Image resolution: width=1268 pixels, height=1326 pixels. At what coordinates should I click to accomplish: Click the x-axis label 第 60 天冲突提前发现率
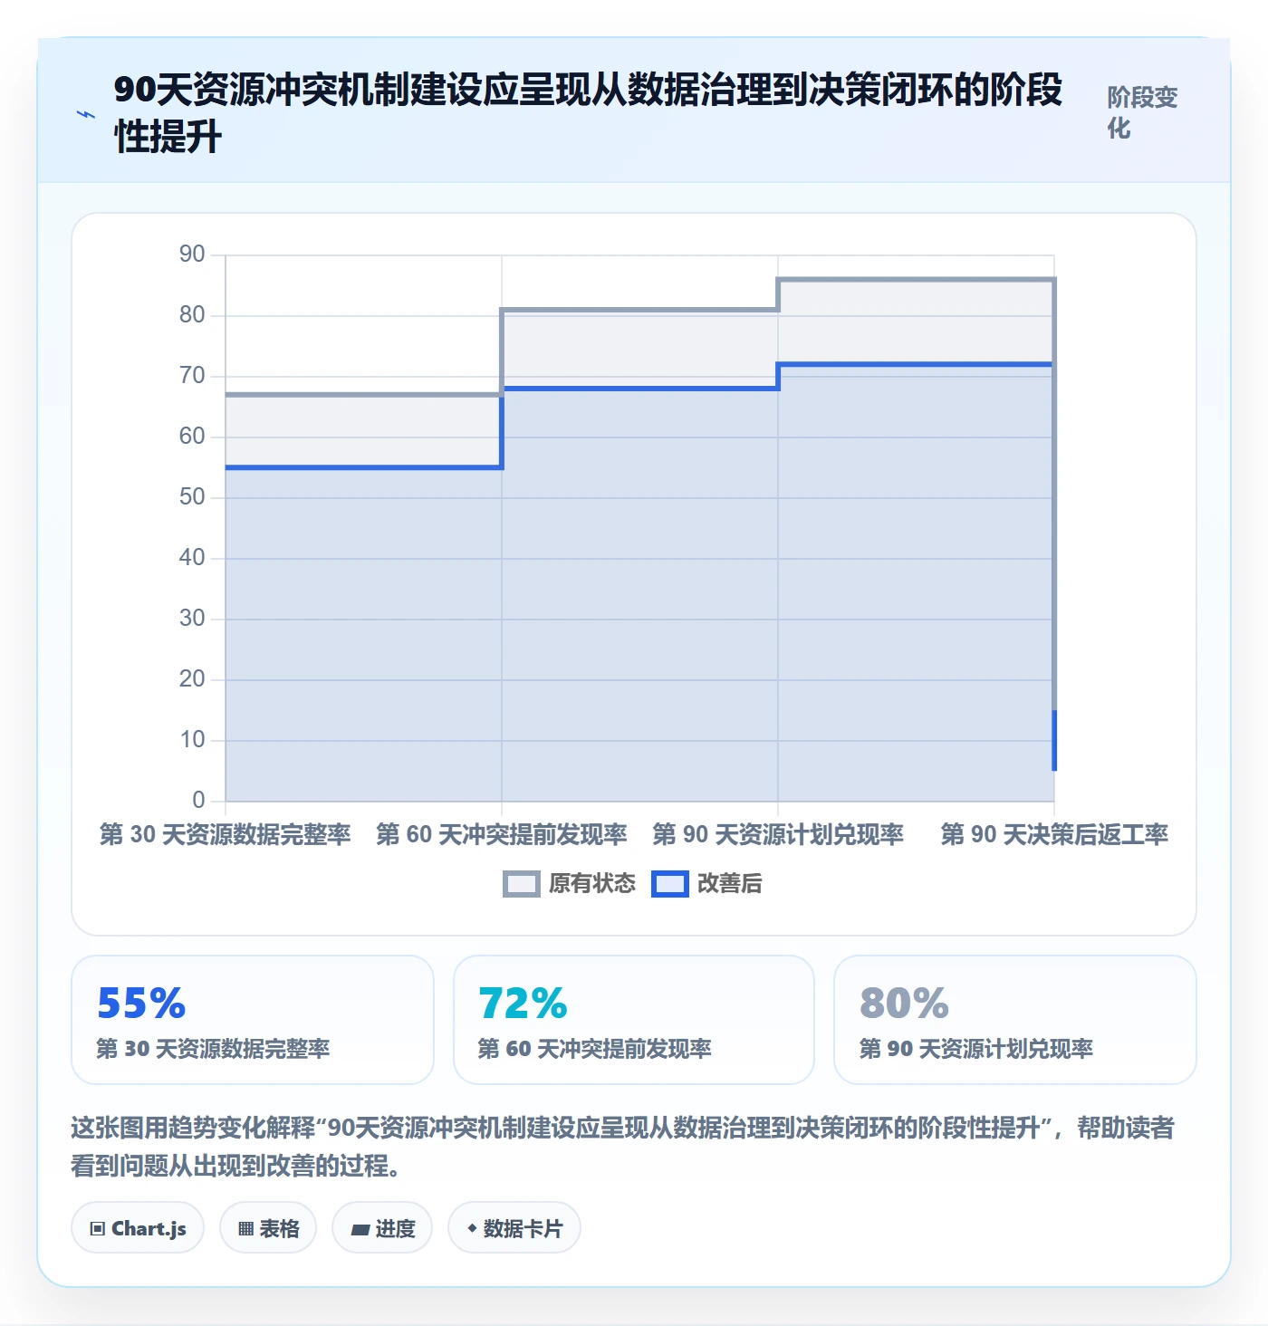[x=502, y=834]
